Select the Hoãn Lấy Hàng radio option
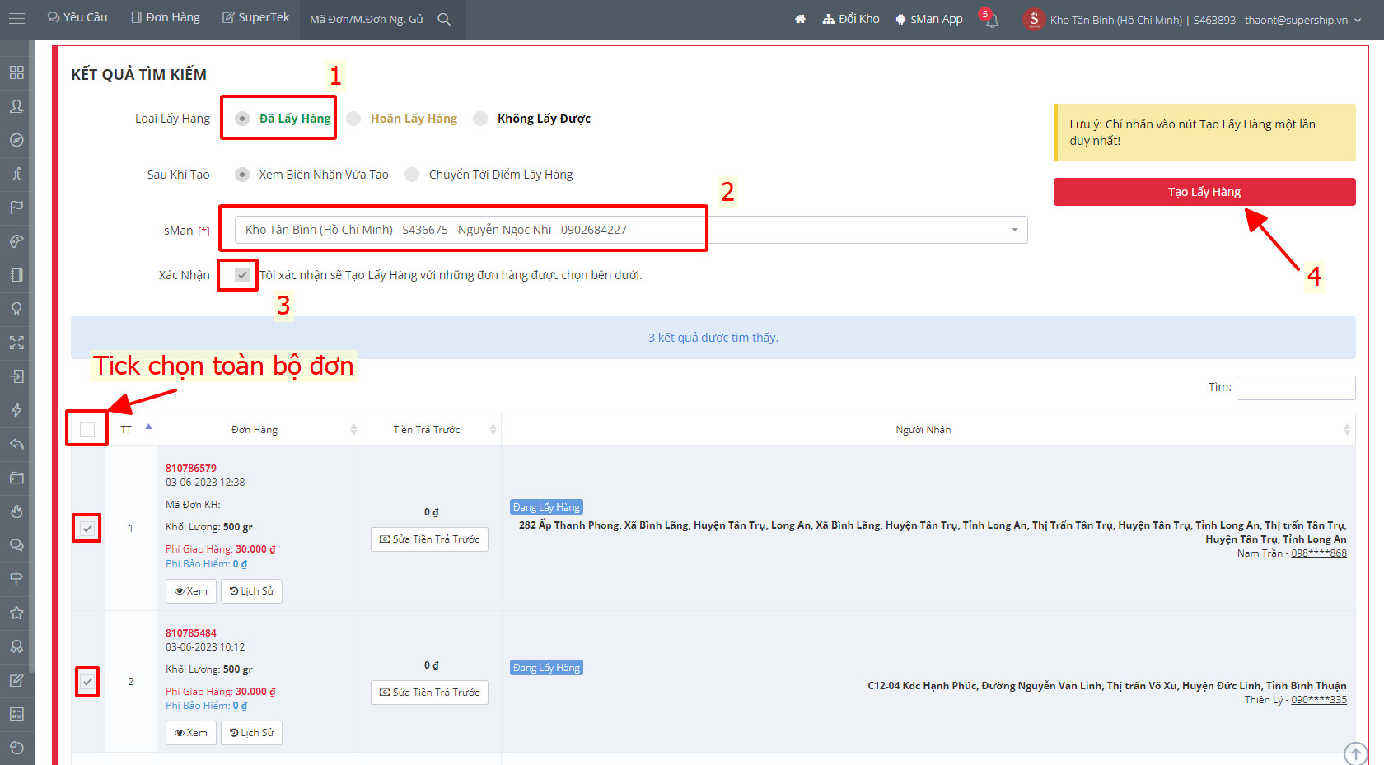The width and height of the screenshot is (1384, 765). point(353,119)
